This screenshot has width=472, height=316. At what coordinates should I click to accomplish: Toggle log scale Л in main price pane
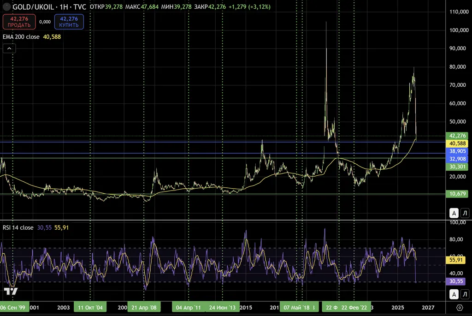coord(465,213)
